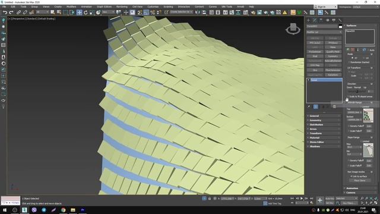Toggle Slope Range Density Falloff checkbox
The image size is (380, 214).
(349, 160)
